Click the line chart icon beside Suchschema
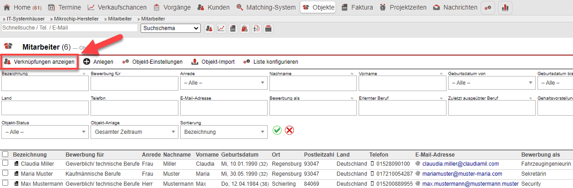Screen dimensions: 573x188 pos(221,28)
